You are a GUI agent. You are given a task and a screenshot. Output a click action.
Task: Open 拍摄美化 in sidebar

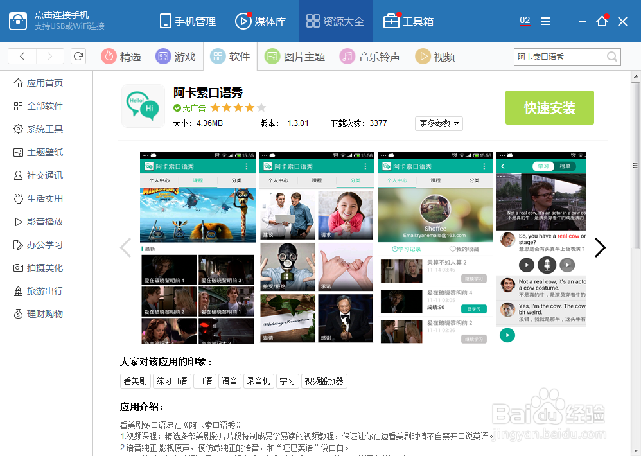(39, 268)
